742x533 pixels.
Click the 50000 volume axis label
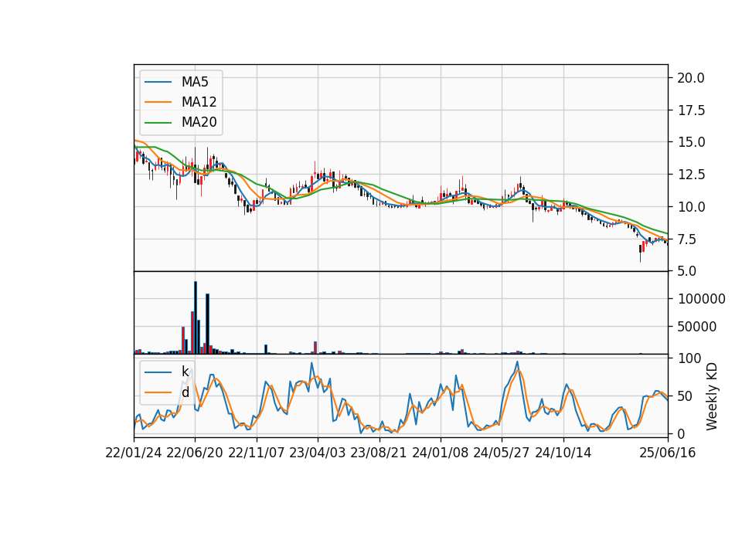[x=697, y=327]
